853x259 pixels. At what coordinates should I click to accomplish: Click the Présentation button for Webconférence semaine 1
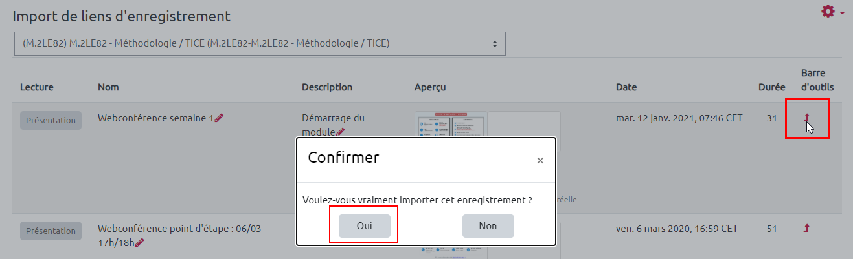click(51, 121)
